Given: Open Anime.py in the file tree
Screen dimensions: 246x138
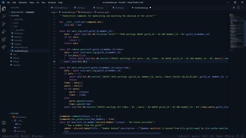Looking at the screenshot, I should click(18, 33).
